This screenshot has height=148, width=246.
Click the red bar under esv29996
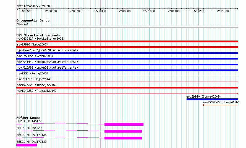pyautogui.click(x=127, y=47)
